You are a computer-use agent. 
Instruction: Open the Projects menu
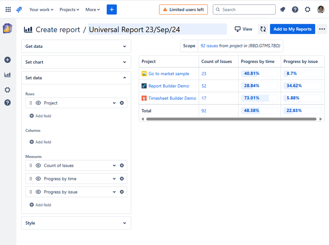pos(69,10)
